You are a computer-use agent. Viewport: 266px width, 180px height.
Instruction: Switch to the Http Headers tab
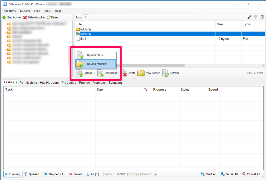[49, 83]
